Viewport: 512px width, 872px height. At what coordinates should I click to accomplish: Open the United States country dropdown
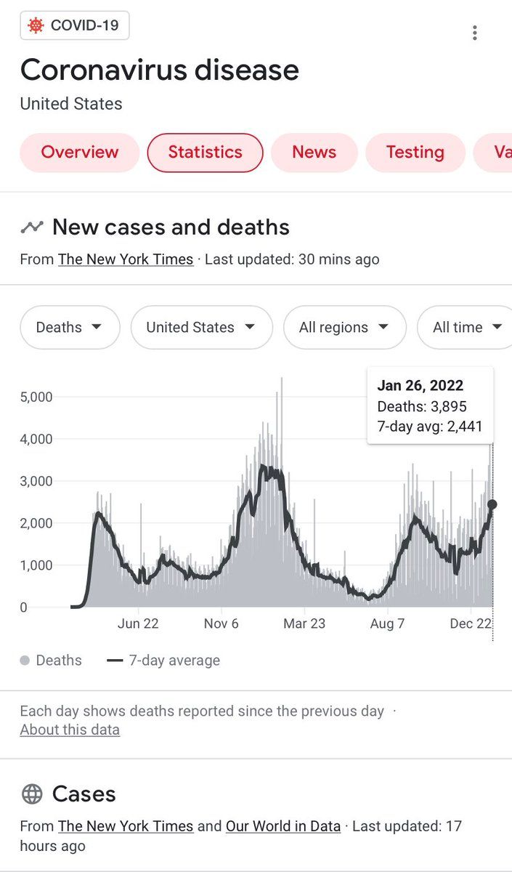[x=201, y=328]
